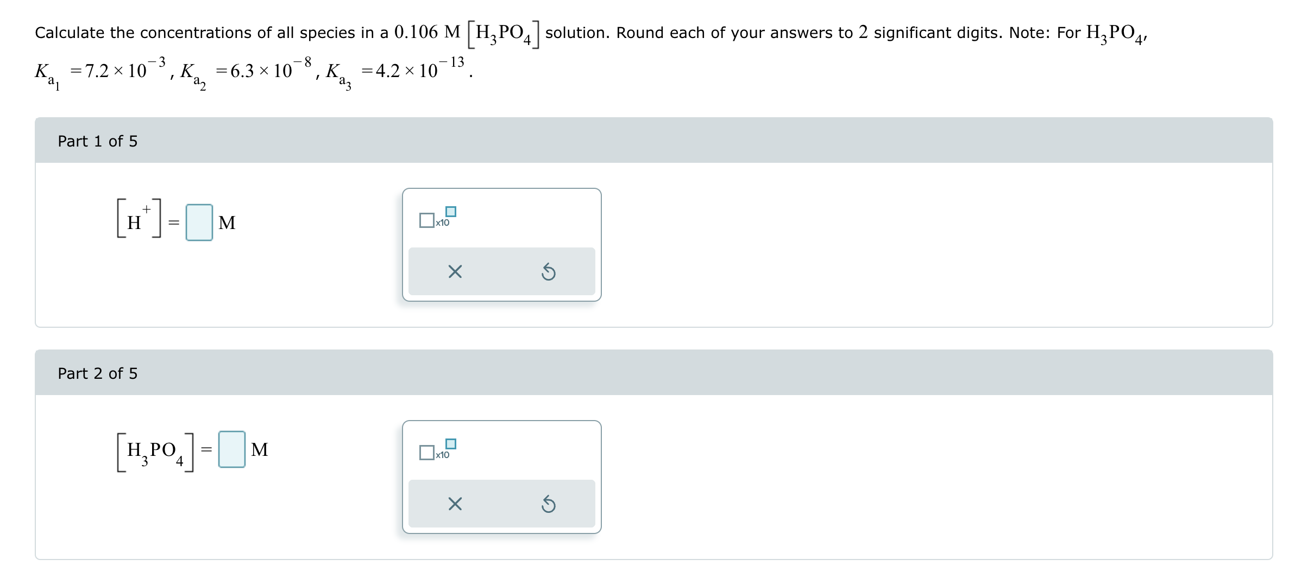Collapse the Part 2 of 5 section
The width and height of the screenshot is (1295, 572).
[x=98, y=373]
